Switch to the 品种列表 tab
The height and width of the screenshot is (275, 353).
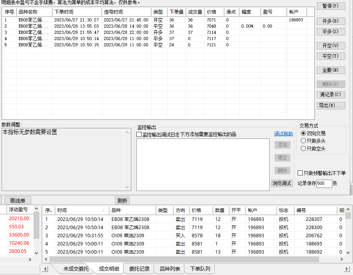click(169, 269)
